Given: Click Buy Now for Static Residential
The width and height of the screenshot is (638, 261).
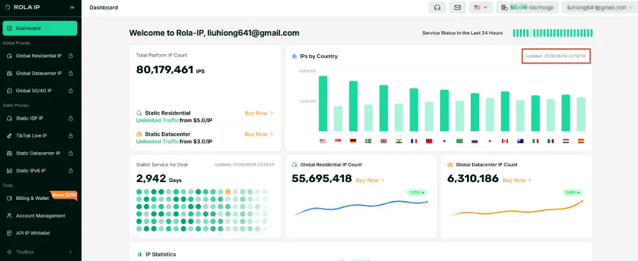Looking at the screenshot, I should point(259,113).
